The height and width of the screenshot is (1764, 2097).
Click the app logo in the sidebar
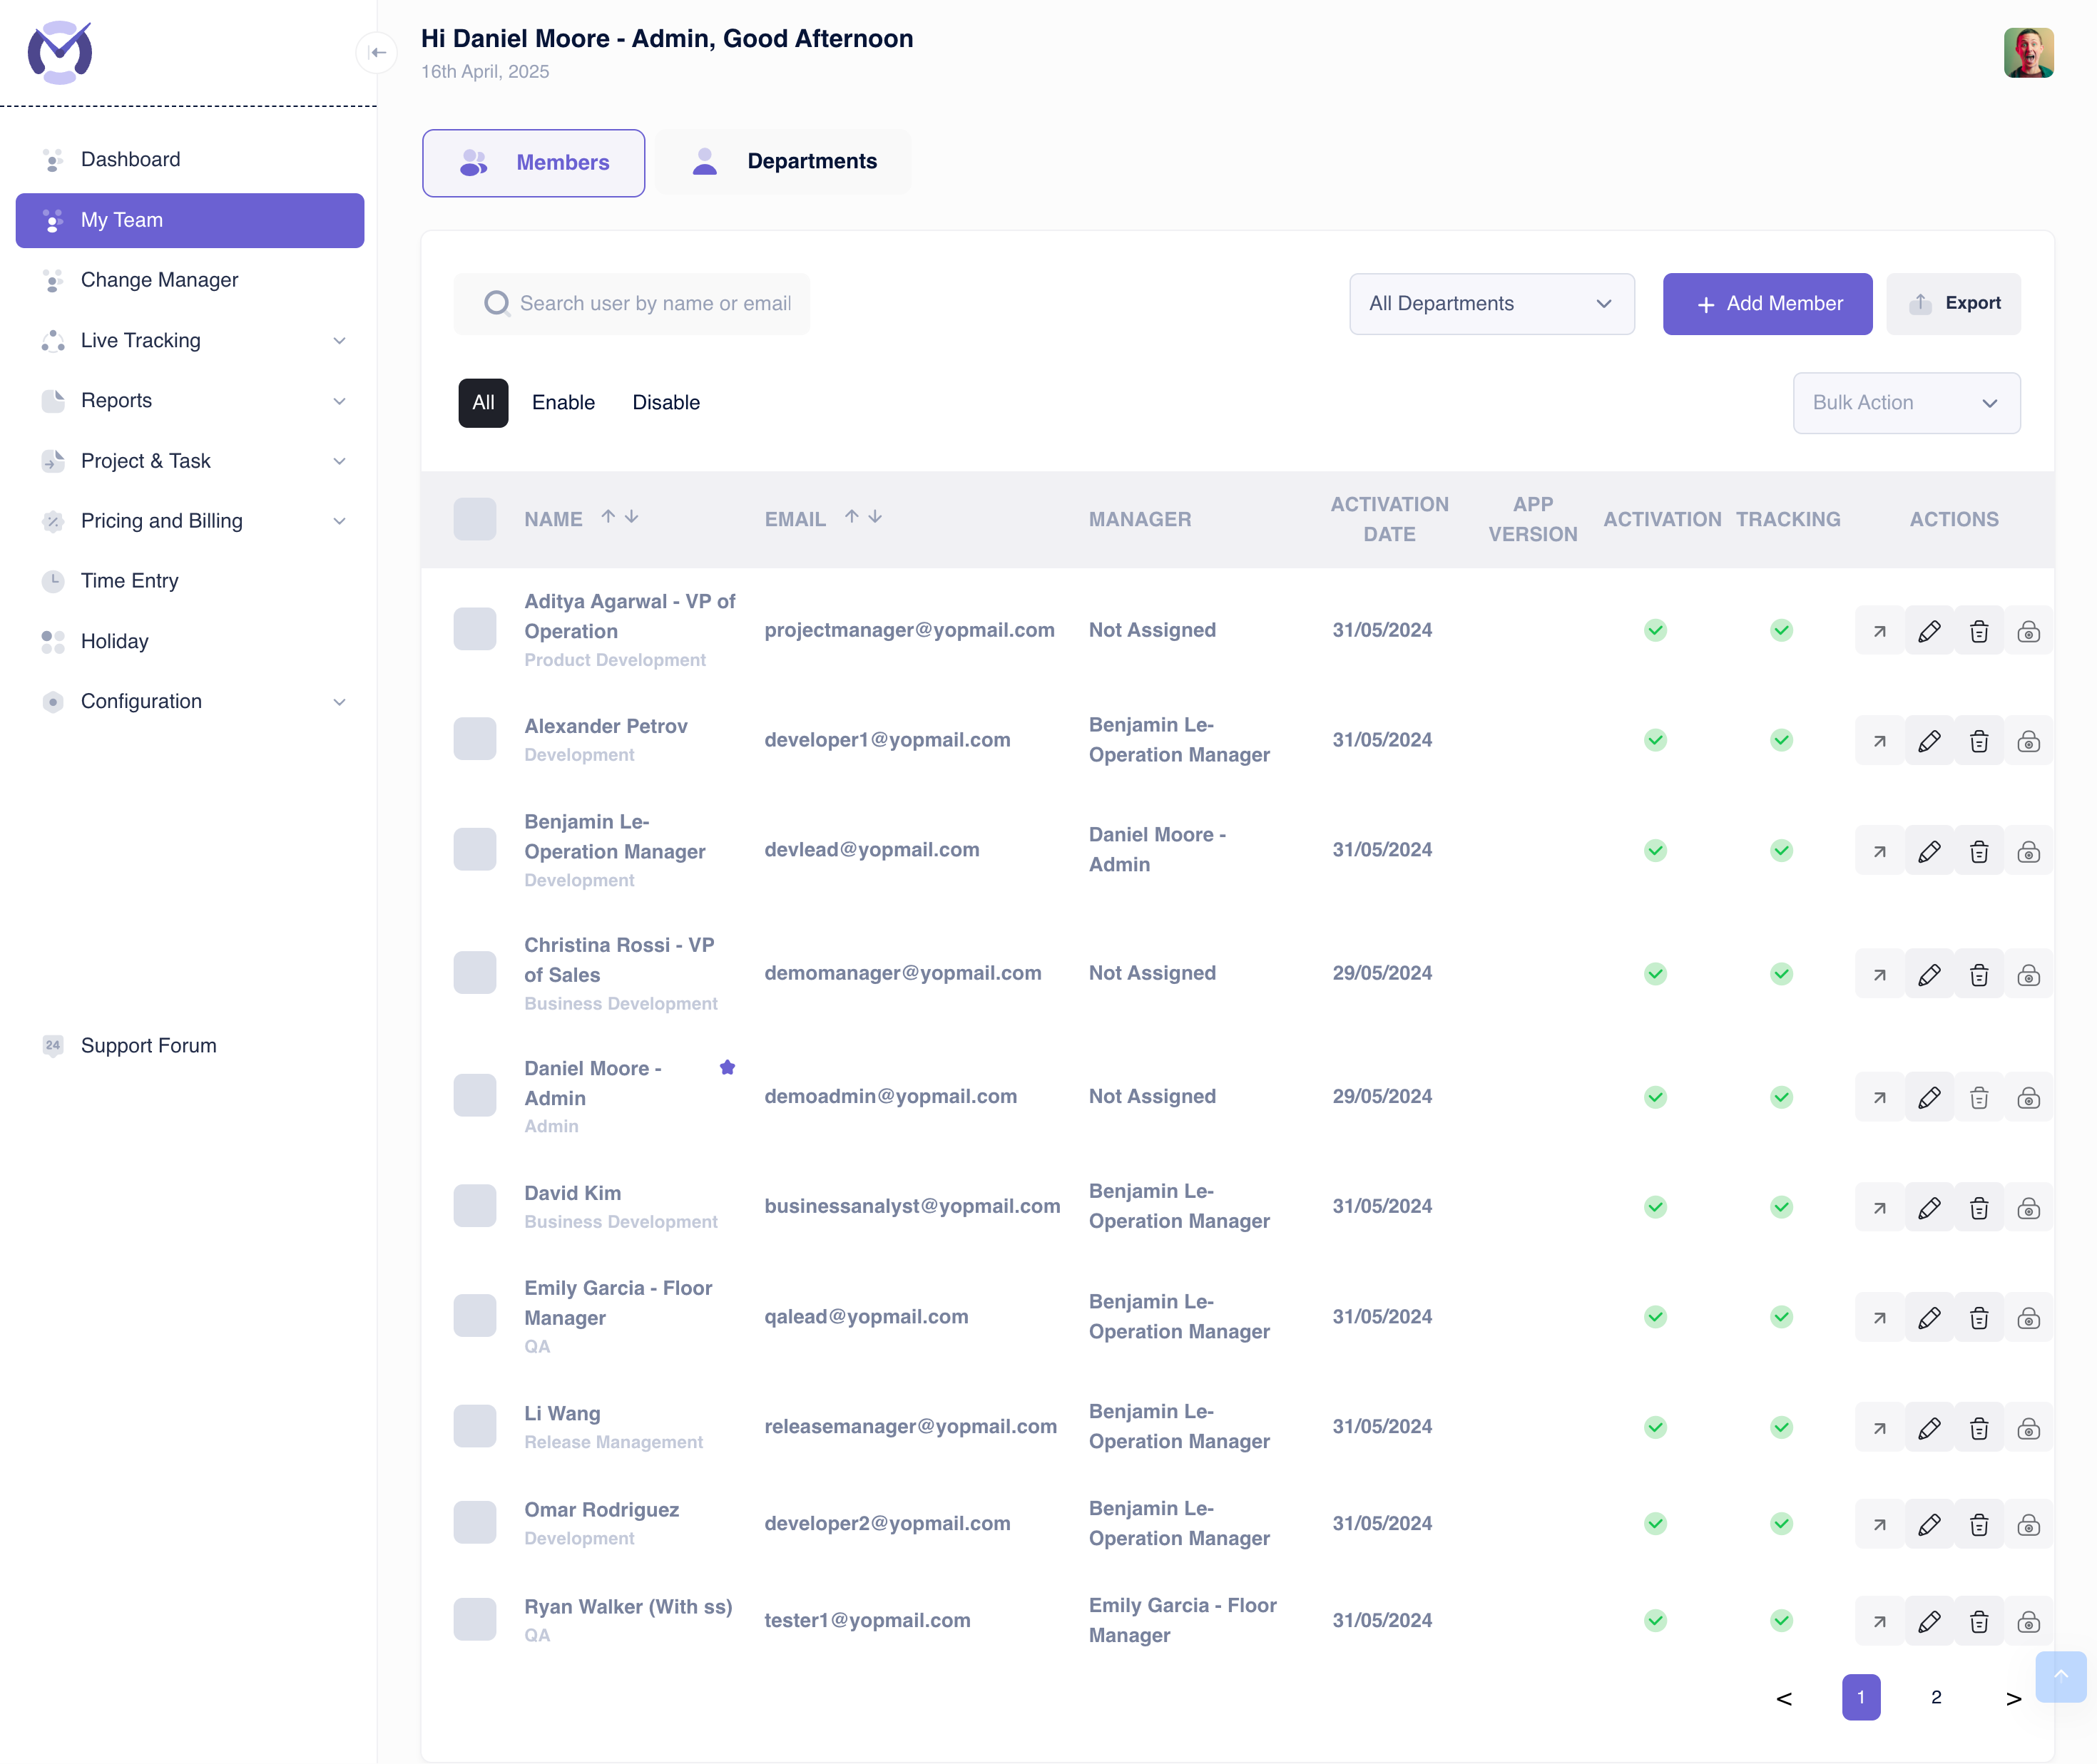click(60, 52)
